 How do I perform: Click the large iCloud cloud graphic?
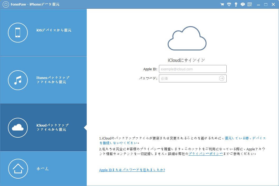point(187,38)
